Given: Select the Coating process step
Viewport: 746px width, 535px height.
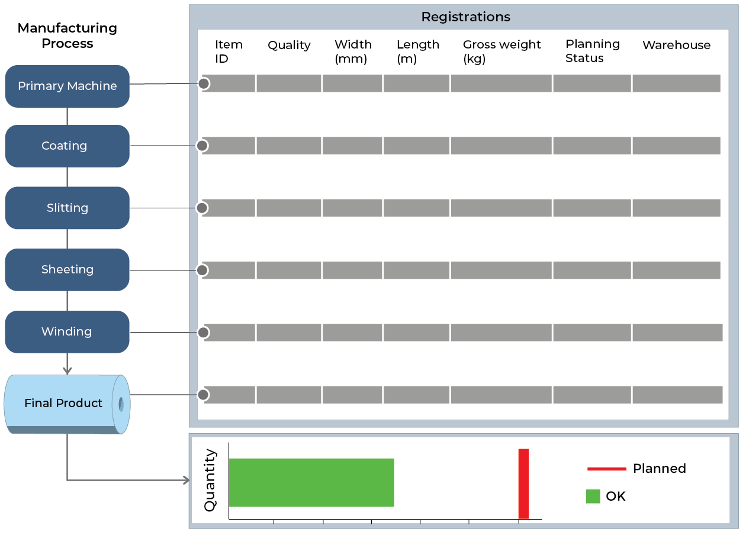Looking at the screenshot, I should pyautogui.click(x=67, y=146).
